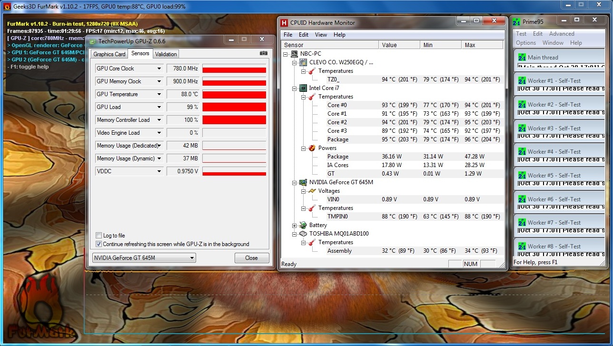This screenshot has height=346, width=613.
Task: Open the Advanced menu in Prime95
Action: pyautogui.click(x=562, y=34)
